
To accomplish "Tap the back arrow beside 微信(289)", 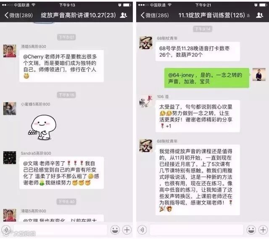I will [x=6, y=15].
